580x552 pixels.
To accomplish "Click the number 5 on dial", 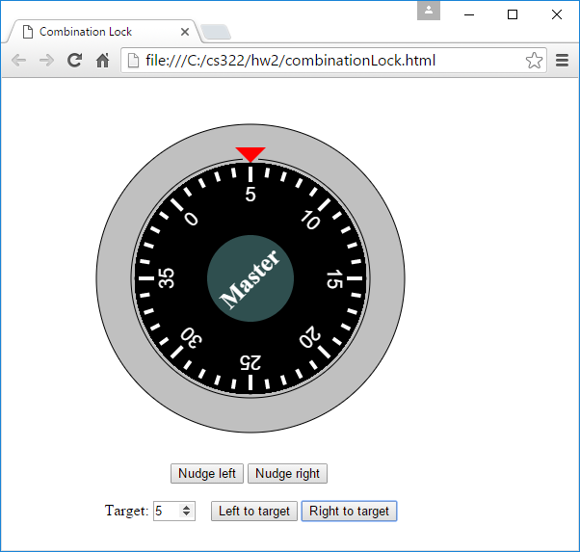I will [x=250, y=195].
